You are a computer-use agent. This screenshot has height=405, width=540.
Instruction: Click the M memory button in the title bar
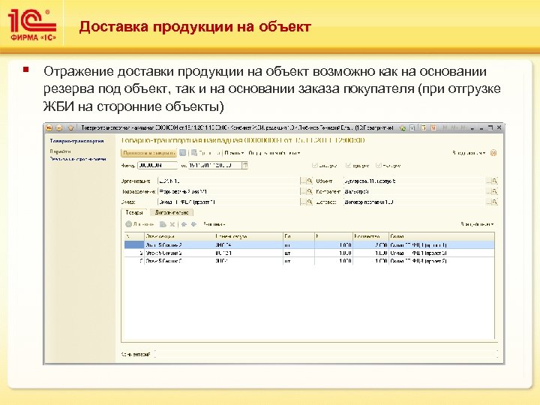pos(445,127)
